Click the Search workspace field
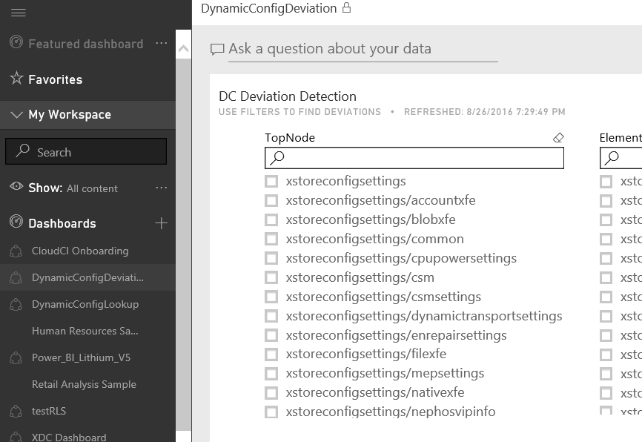Screen dimensions: 642x442 point(86,151)
